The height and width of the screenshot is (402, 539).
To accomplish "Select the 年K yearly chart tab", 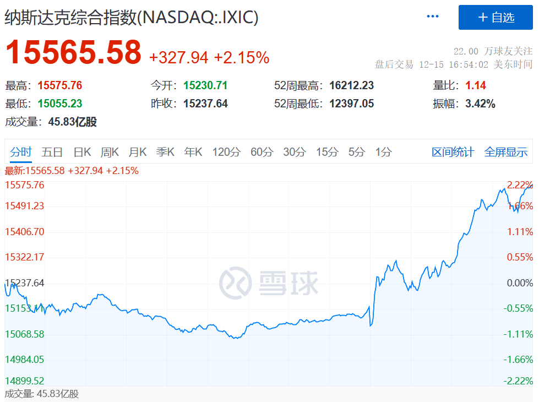I will [x=193, y=152].
